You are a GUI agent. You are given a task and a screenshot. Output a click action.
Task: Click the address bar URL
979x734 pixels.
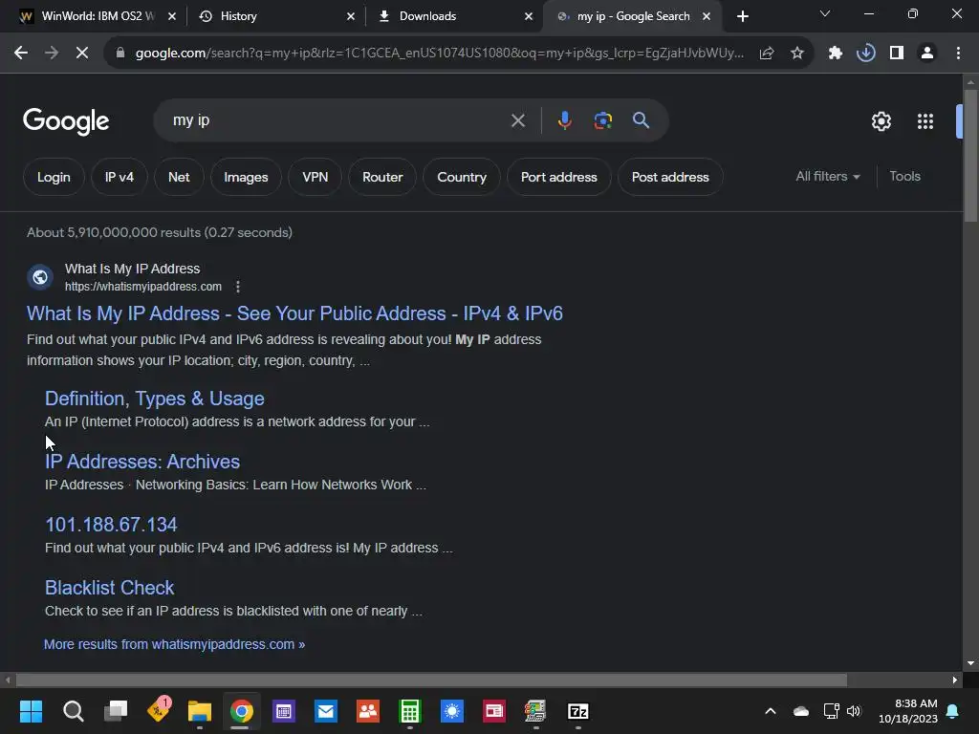click(440, 54)
